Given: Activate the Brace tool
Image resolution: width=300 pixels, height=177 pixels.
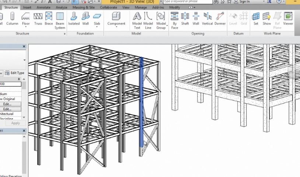Looking at the screenshot, I should click(49, 18).
